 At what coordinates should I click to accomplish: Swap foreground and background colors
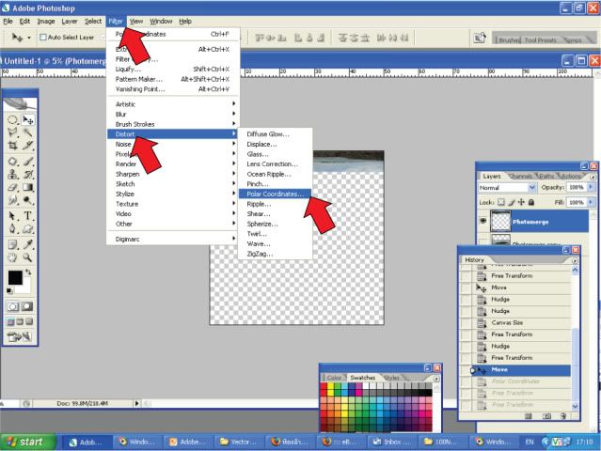28,272
